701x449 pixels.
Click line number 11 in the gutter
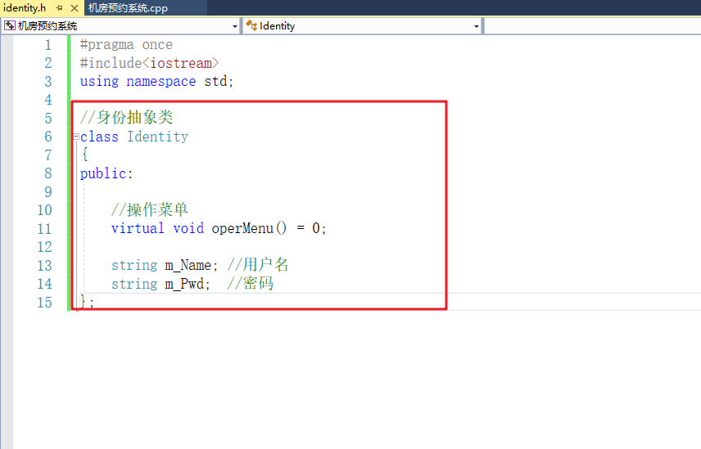click(43, 228)
